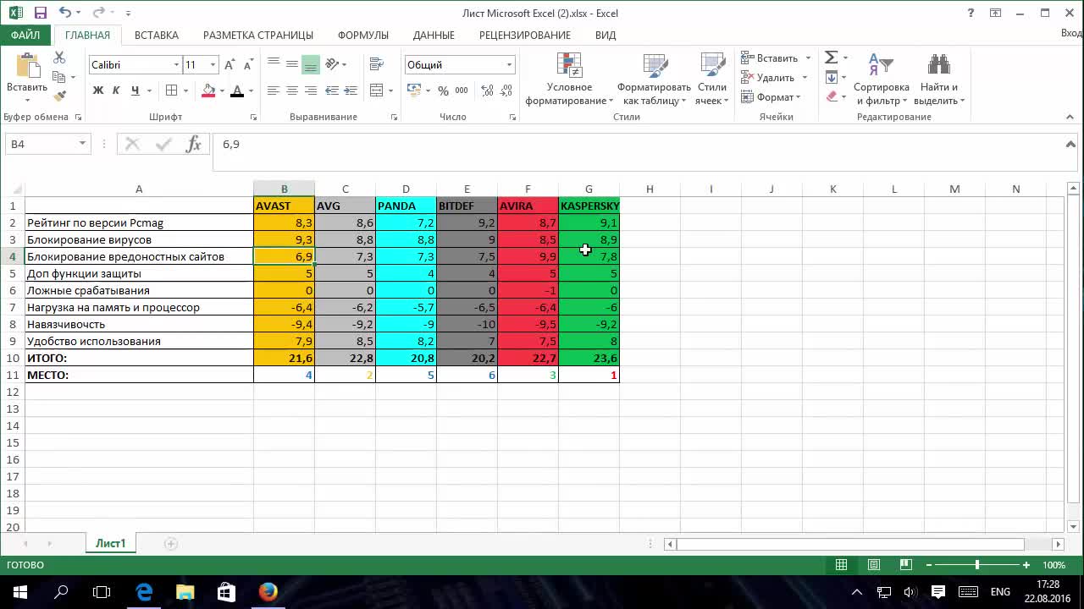Add a new sheet with plus icon
The image size is (1084, 609).
[x=170, y=544]
